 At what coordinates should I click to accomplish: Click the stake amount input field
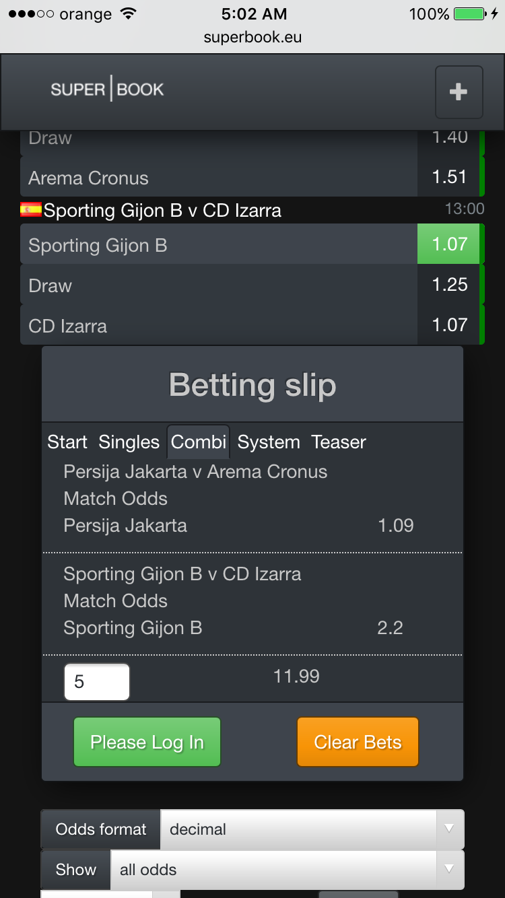(x=96, y=682)
